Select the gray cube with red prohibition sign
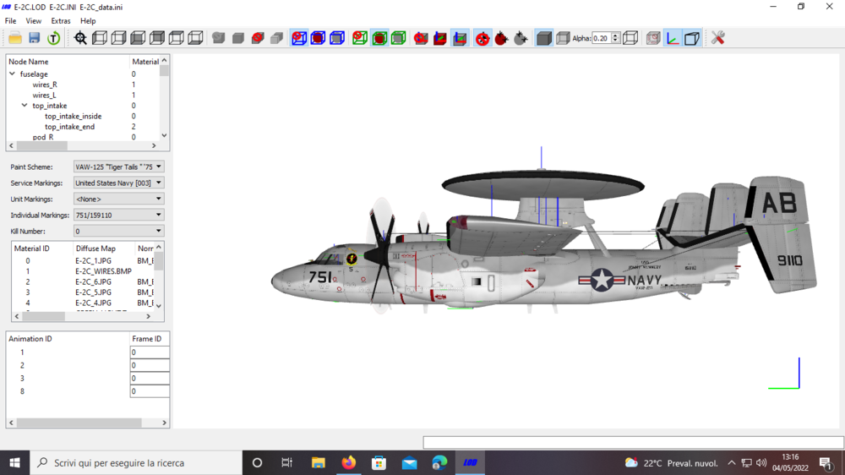Image resolution: width=845 pixels, height=475 pixels. click(258, 38)
